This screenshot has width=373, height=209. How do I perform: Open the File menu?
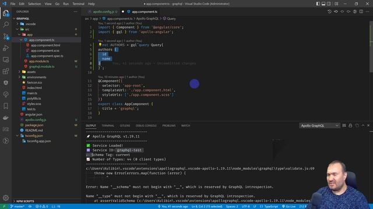(13, 4)
